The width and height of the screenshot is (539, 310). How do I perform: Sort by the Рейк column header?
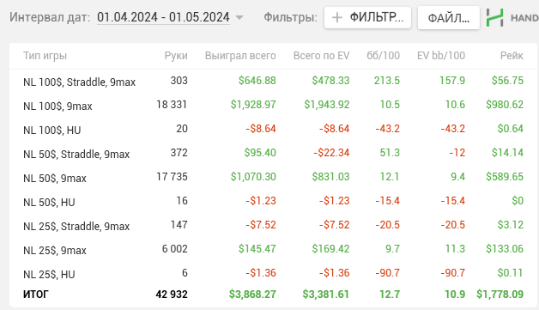(512, 56)
